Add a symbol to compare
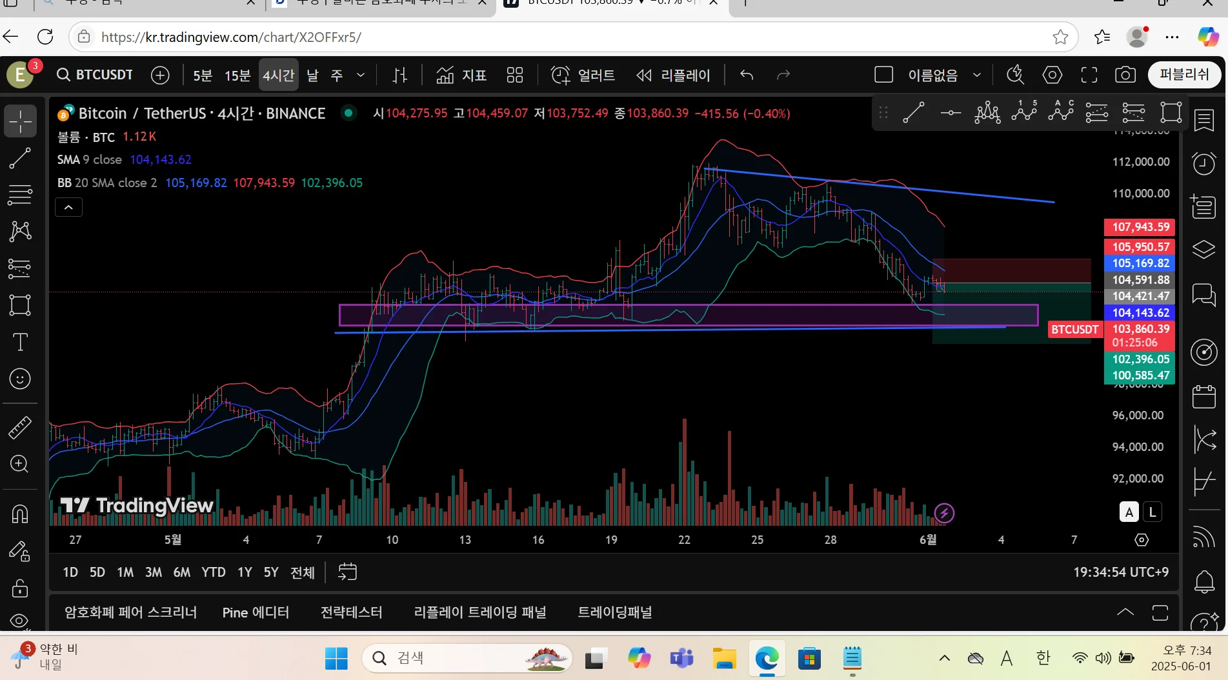This screenshot has height=680, width=1228. [x=160, y=75]
